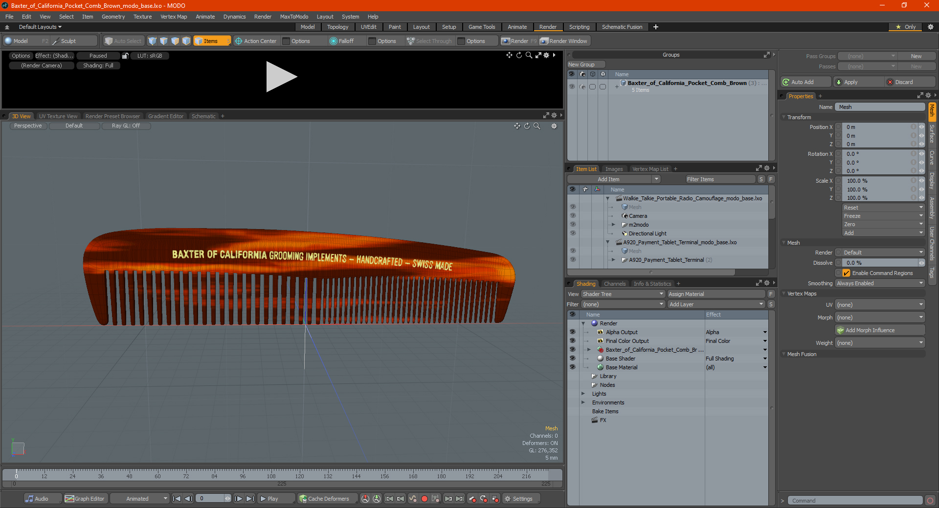The height and width of the screenshot is (508, 939).
Task: Hide the Camera item via eye icon
Action: tap(573, 216)
